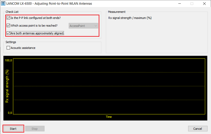The width and height of the screenshot is (211, 134).
Task: Uncheck 'Is the P-P link configured at both ends?'
Action: 8,18
